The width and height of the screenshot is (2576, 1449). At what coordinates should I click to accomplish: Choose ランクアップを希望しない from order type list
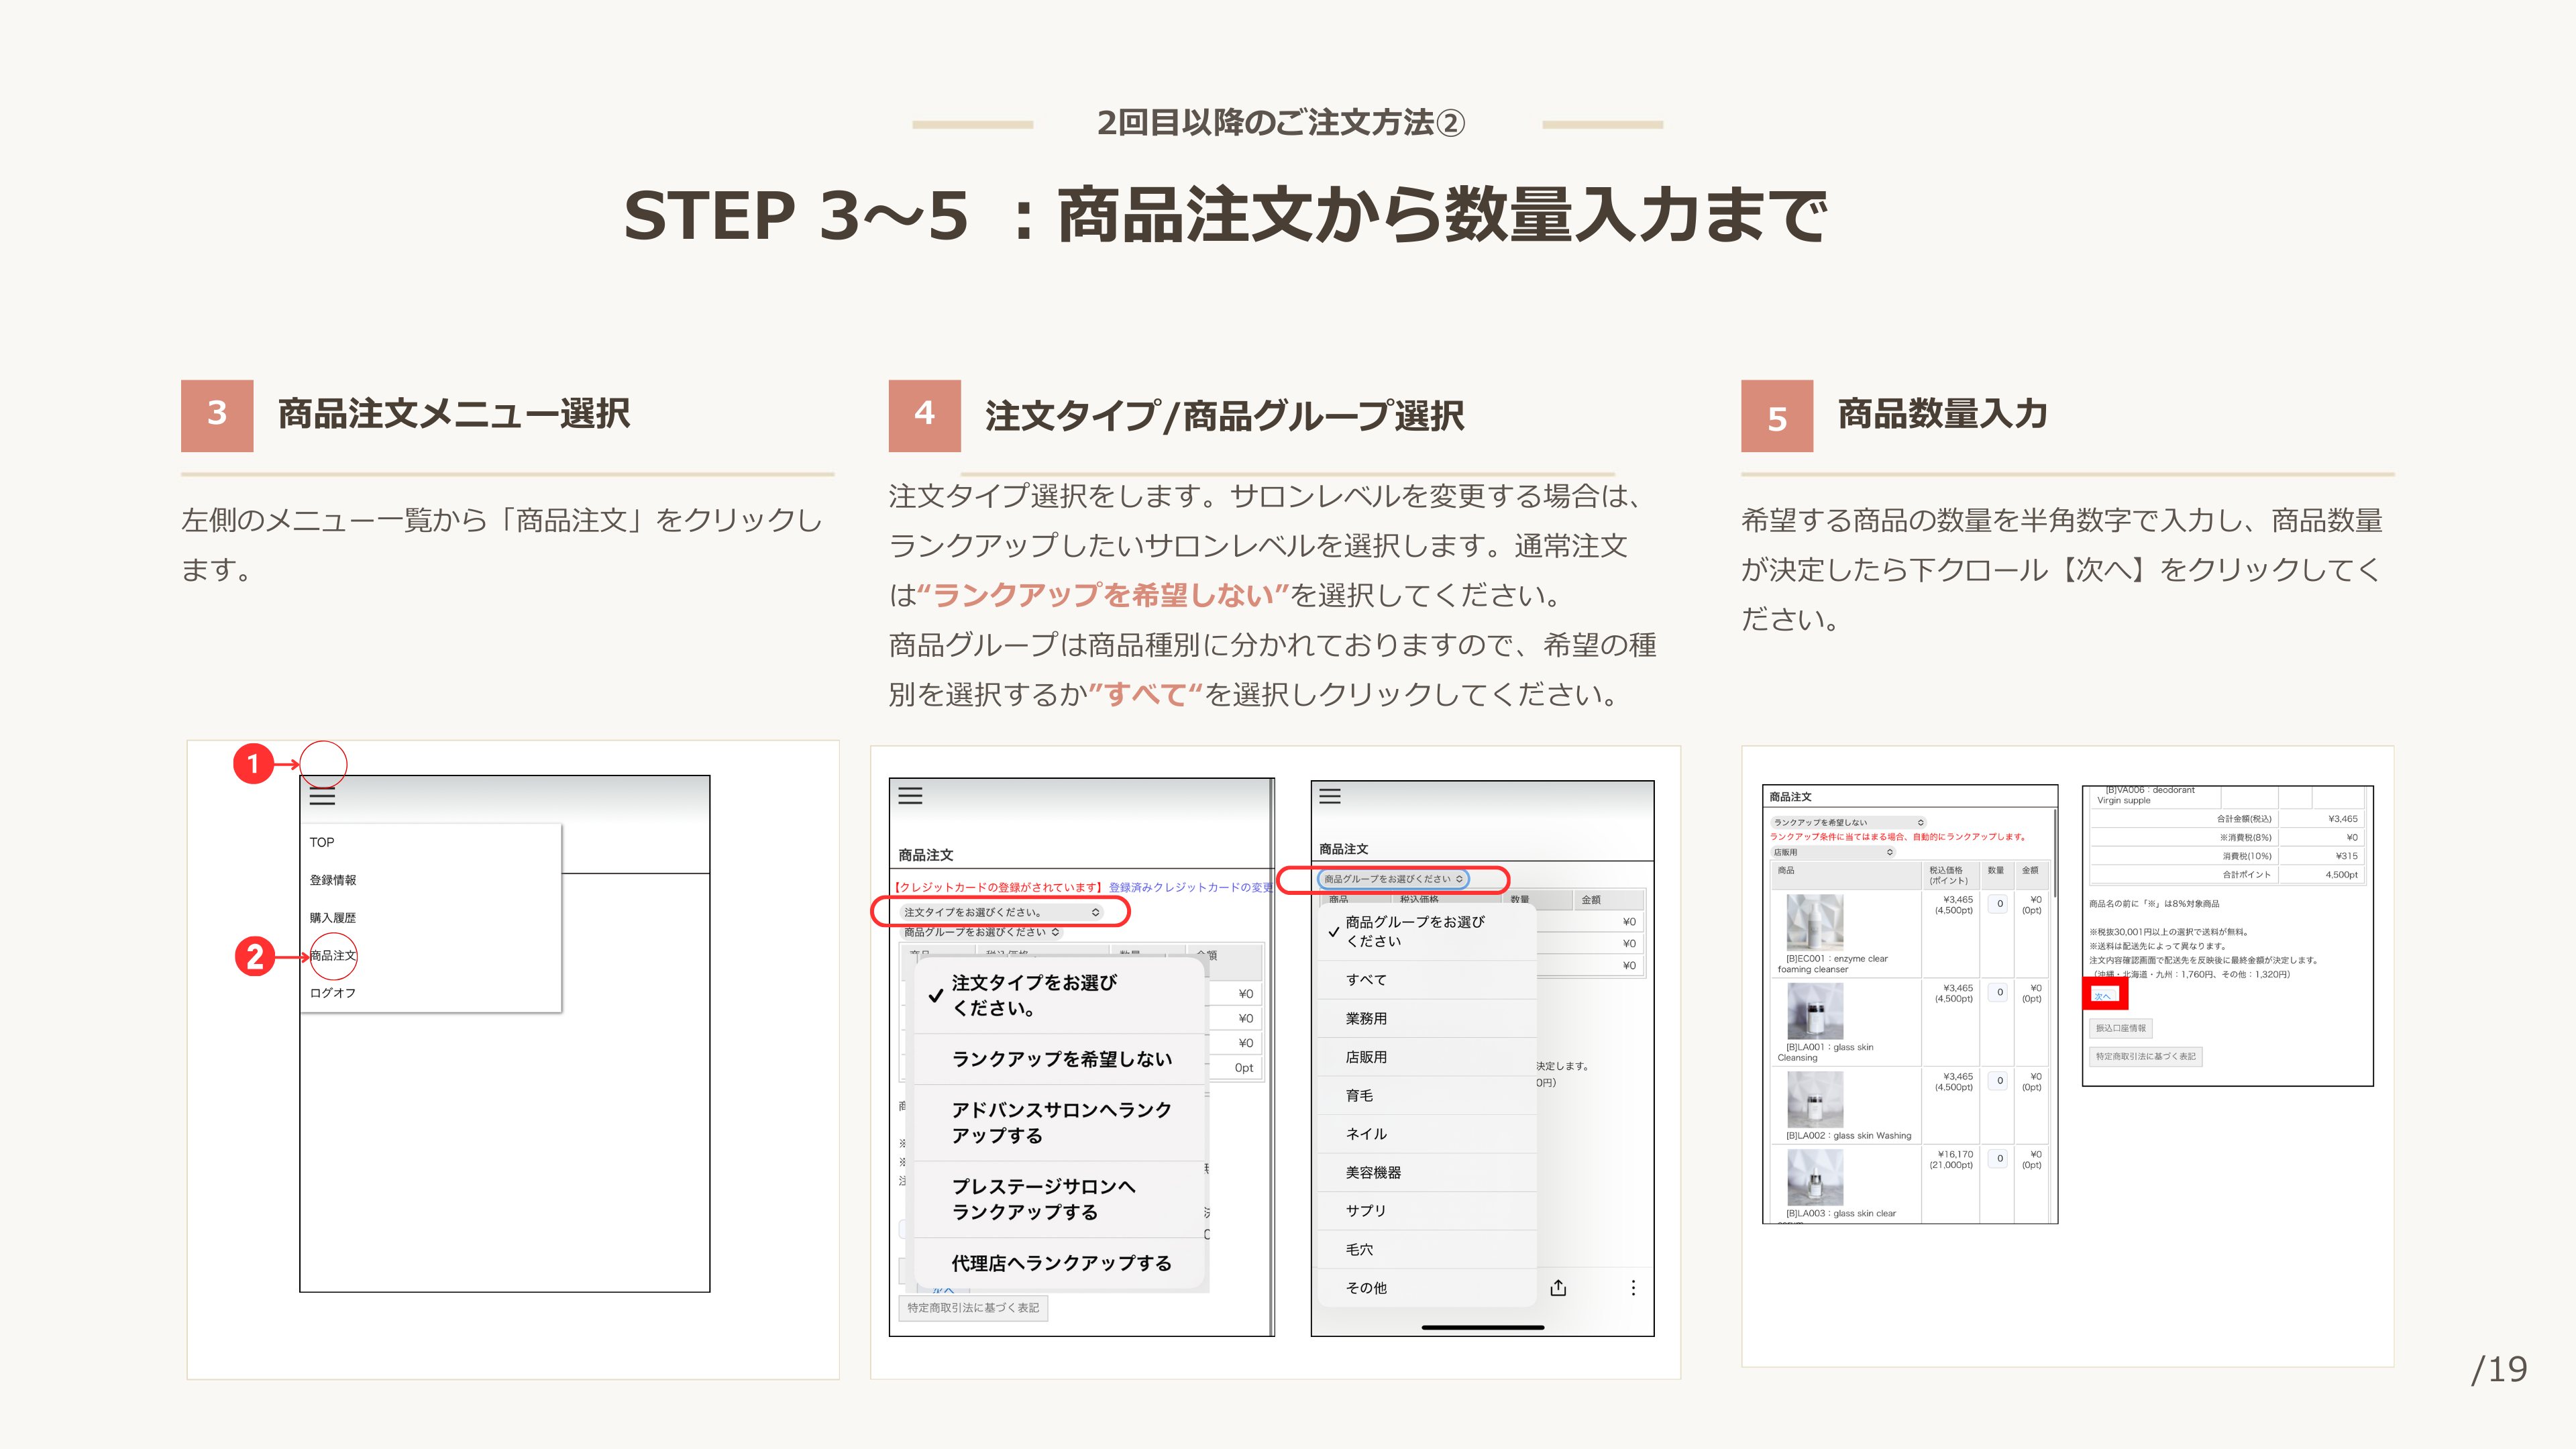click(x=1061, y=1059)
